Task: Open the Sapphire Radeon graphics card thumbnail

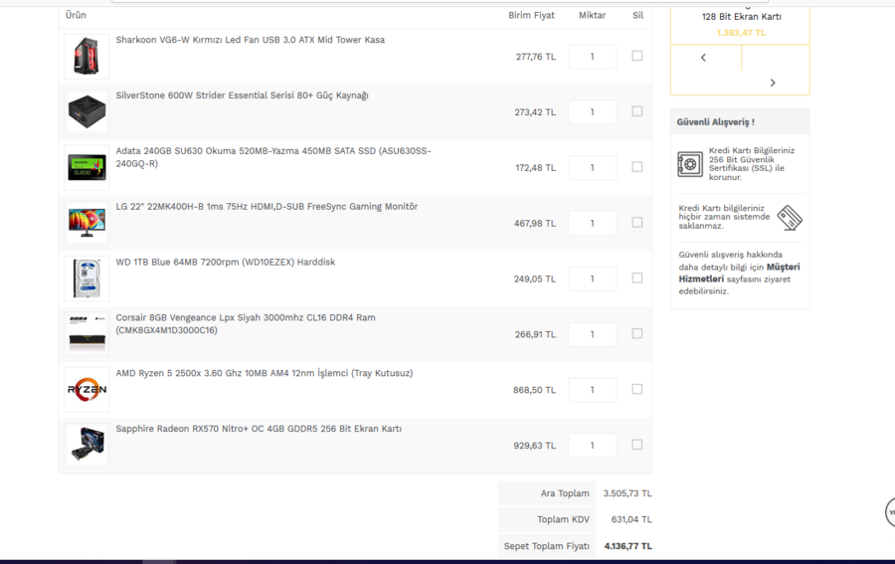Action: [x=87, y=445]
